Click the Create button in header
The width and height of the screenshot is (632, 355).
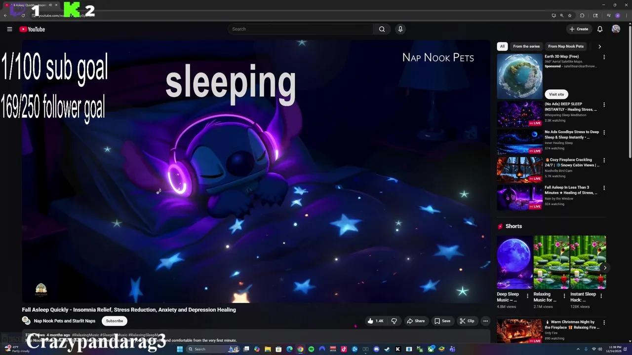(x=579, y=29)
